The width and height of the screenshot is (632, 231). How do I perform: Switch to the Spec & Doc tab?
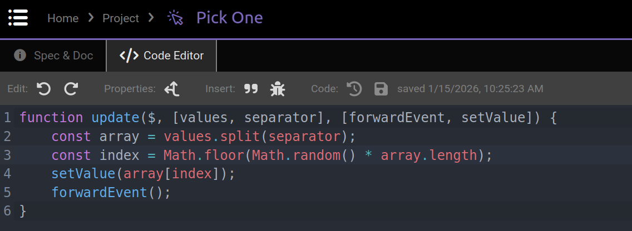53,56
